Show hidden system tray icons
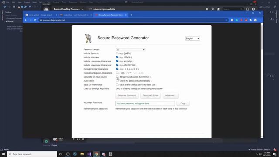This screenshot has width=279, height=157. click(x=257, y=154)
